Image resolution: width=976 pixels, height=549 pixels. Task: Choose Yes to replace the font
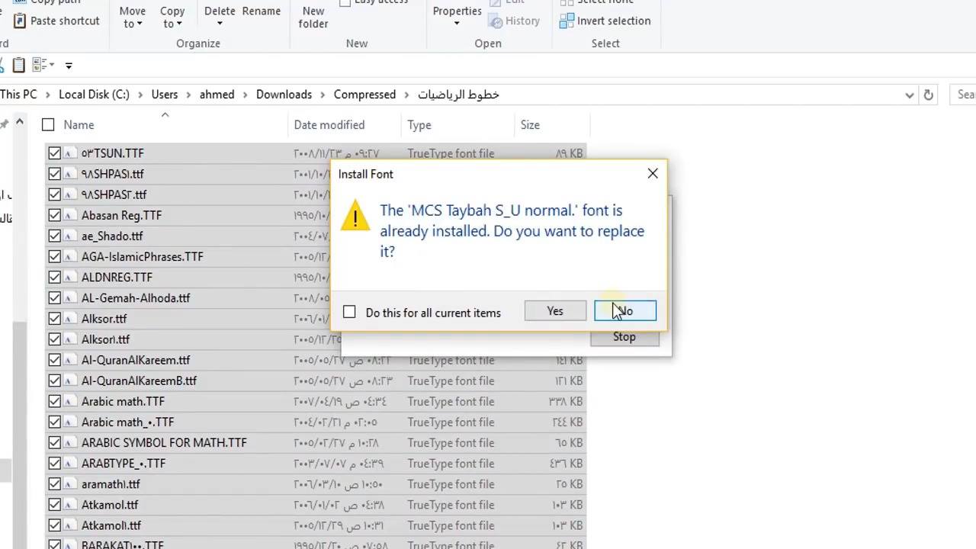[x=555, y=311]
